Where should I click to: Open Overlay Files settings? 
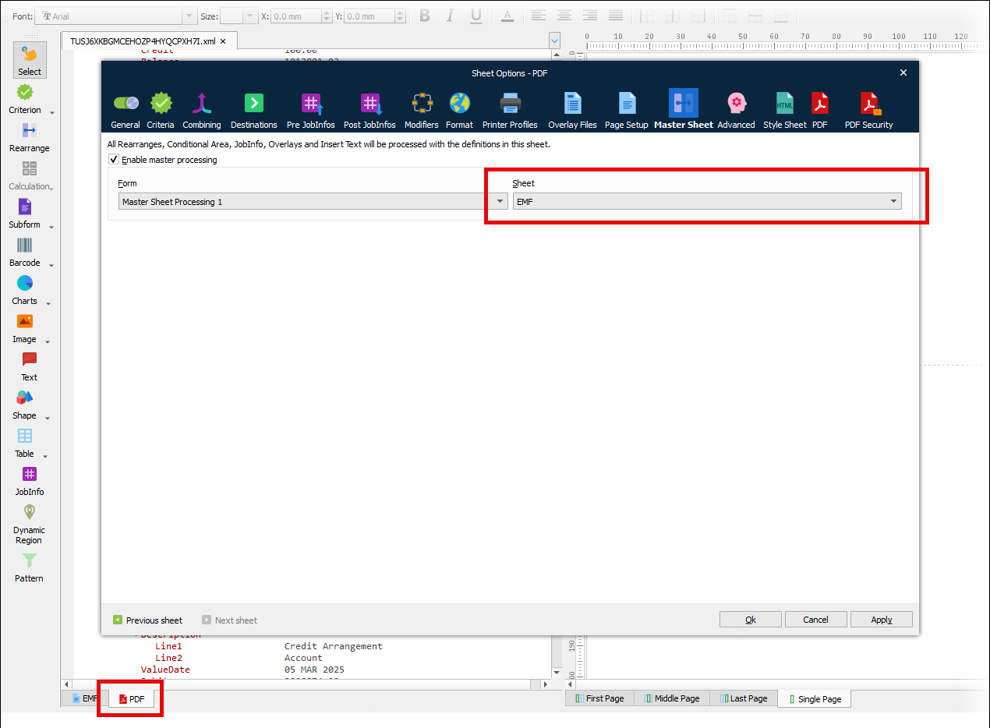[572, 110]
